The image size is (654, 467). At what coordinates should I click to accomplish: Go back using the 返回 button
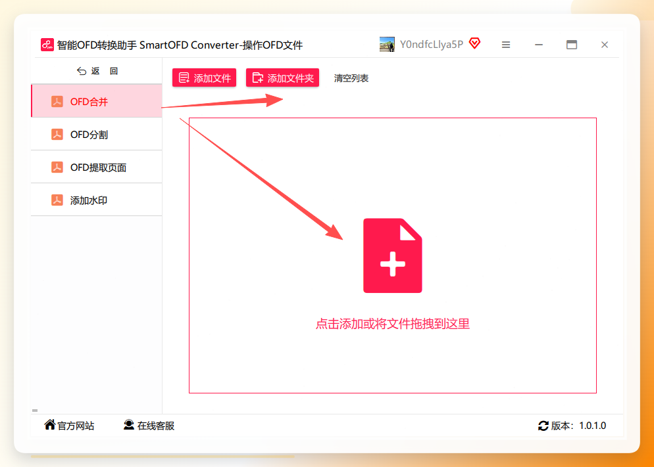point(97,71)
